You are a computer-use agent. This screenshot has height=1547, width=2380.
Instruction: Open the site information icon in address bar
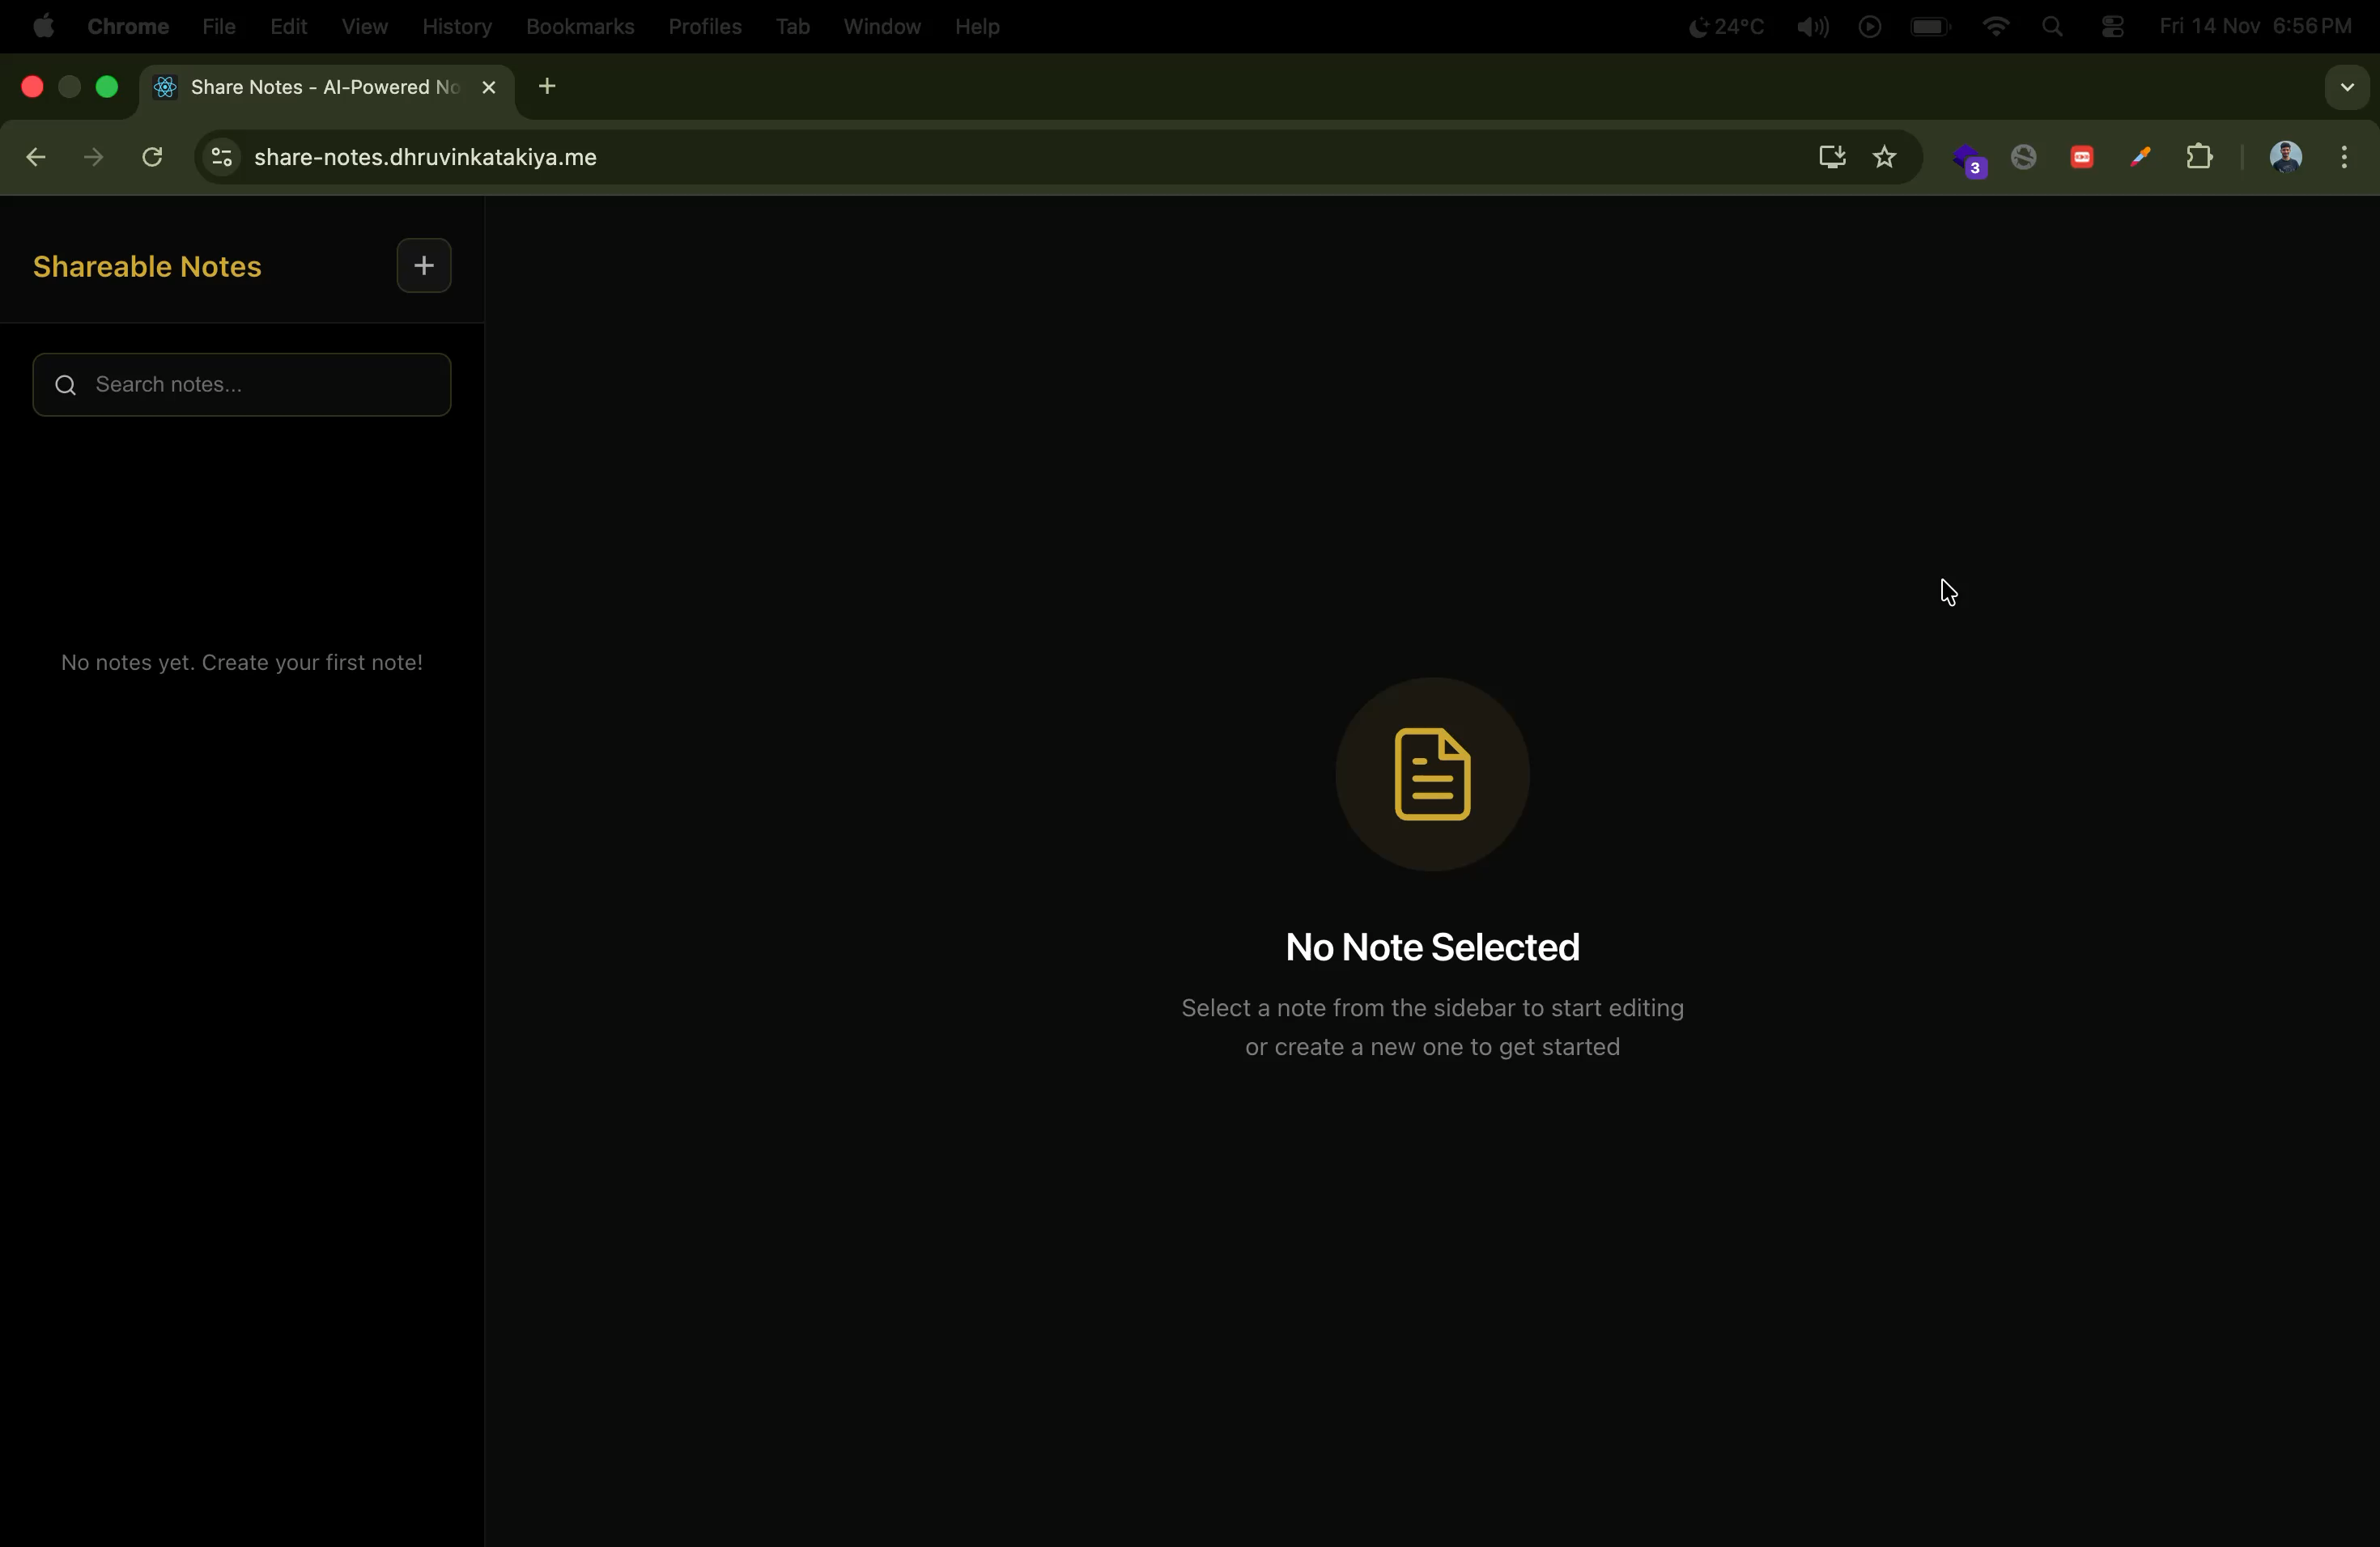pos(221,157)
